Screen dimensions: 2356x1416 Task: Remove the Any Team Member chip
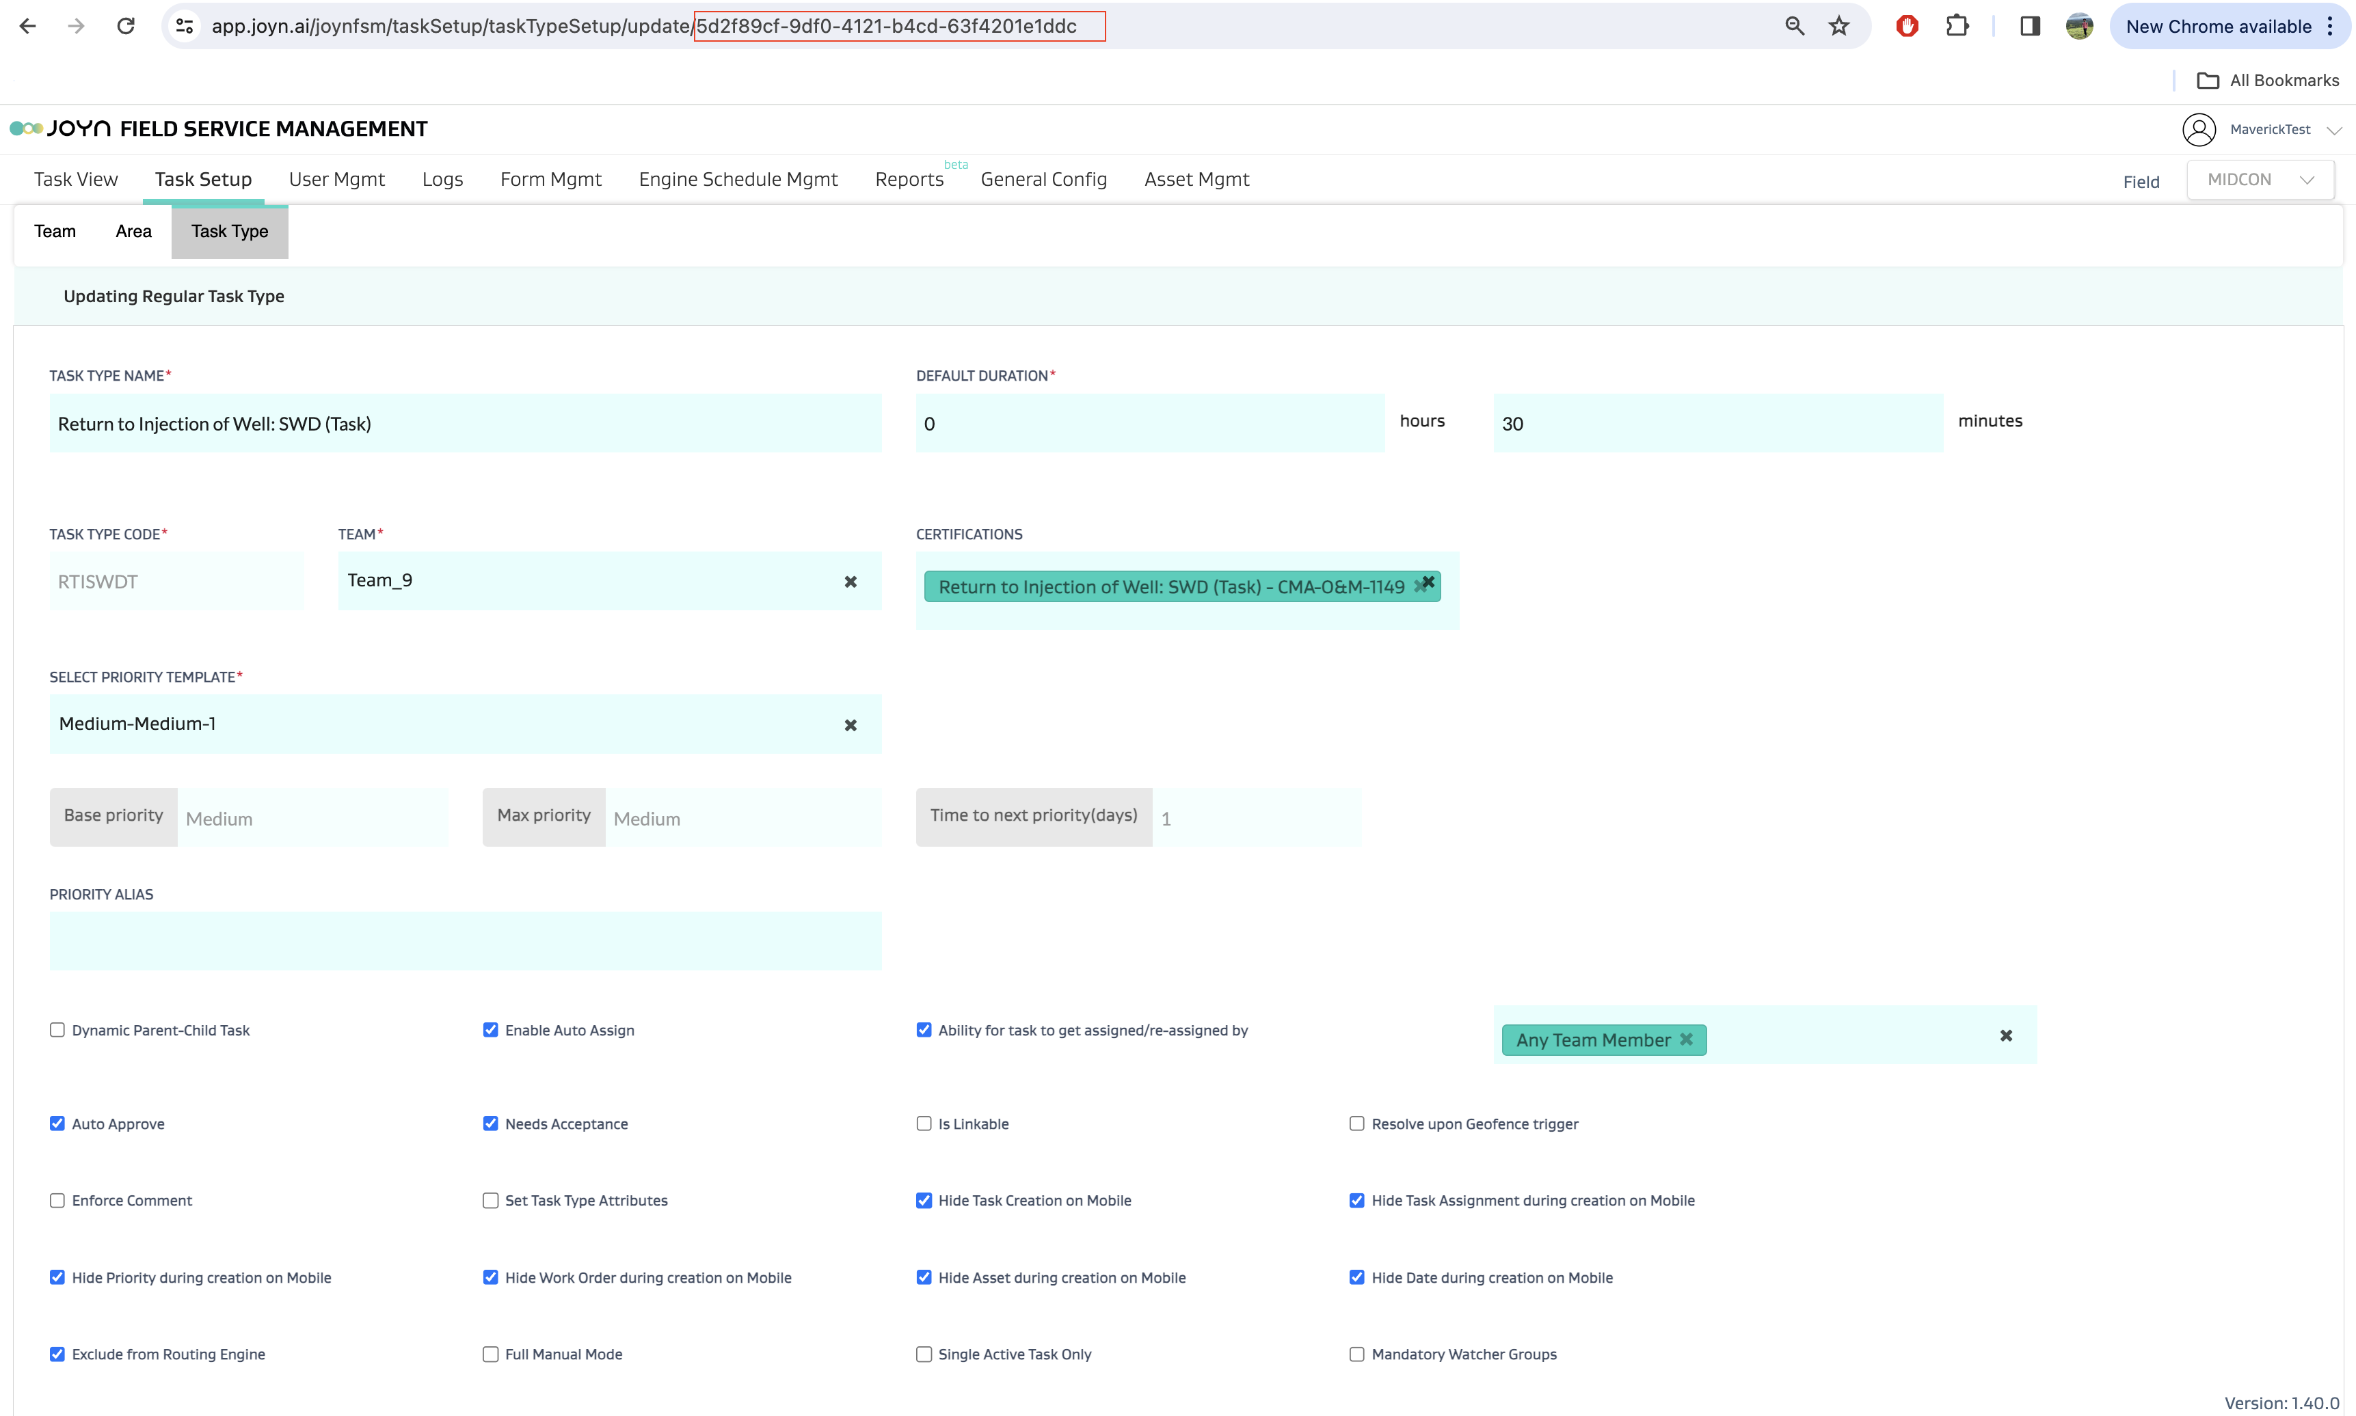pyautogui.click(x=1686, y=1039)
